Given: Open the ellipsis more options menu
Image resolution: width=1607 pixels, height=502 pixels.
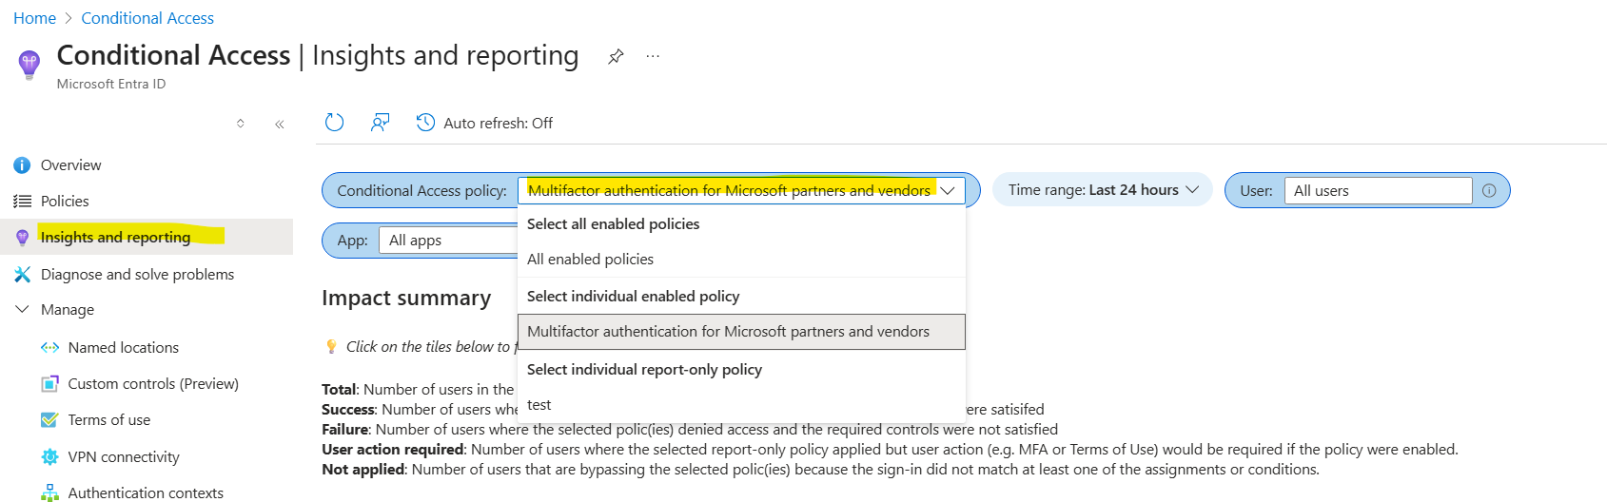Looking at the screenshot, I should (653, 56).
